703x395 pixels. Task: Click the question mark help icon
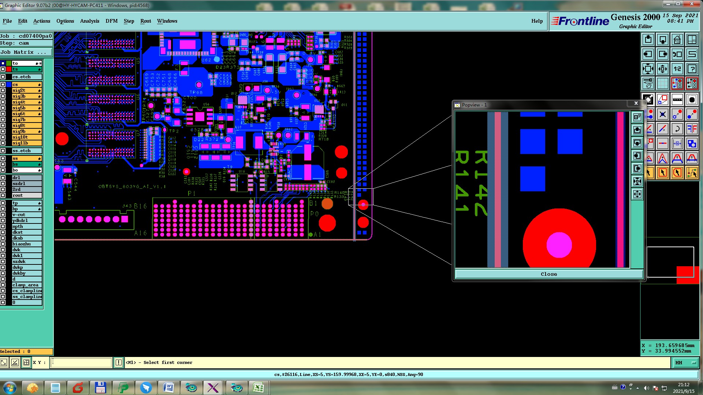click(x=692, y=69)
